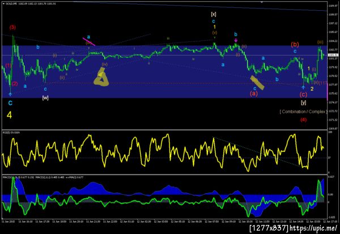Click the magenta down arrow under cyan b
Screen dimensions: 340x234
[236, 41]
